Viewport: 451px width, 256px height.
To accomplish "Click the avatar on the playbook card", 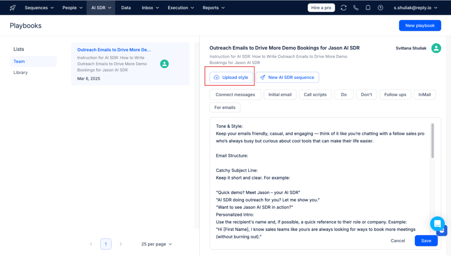I will 164,64.
